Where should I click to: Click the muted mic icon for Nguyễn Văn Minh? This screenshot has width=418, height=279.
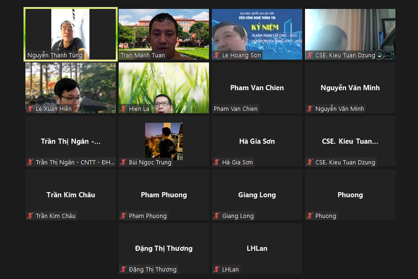310,109
